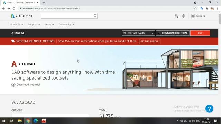Screen dimensions: 221x124
Task: Open the Contact Sales dropdown
Action: (x=138, y=33)
